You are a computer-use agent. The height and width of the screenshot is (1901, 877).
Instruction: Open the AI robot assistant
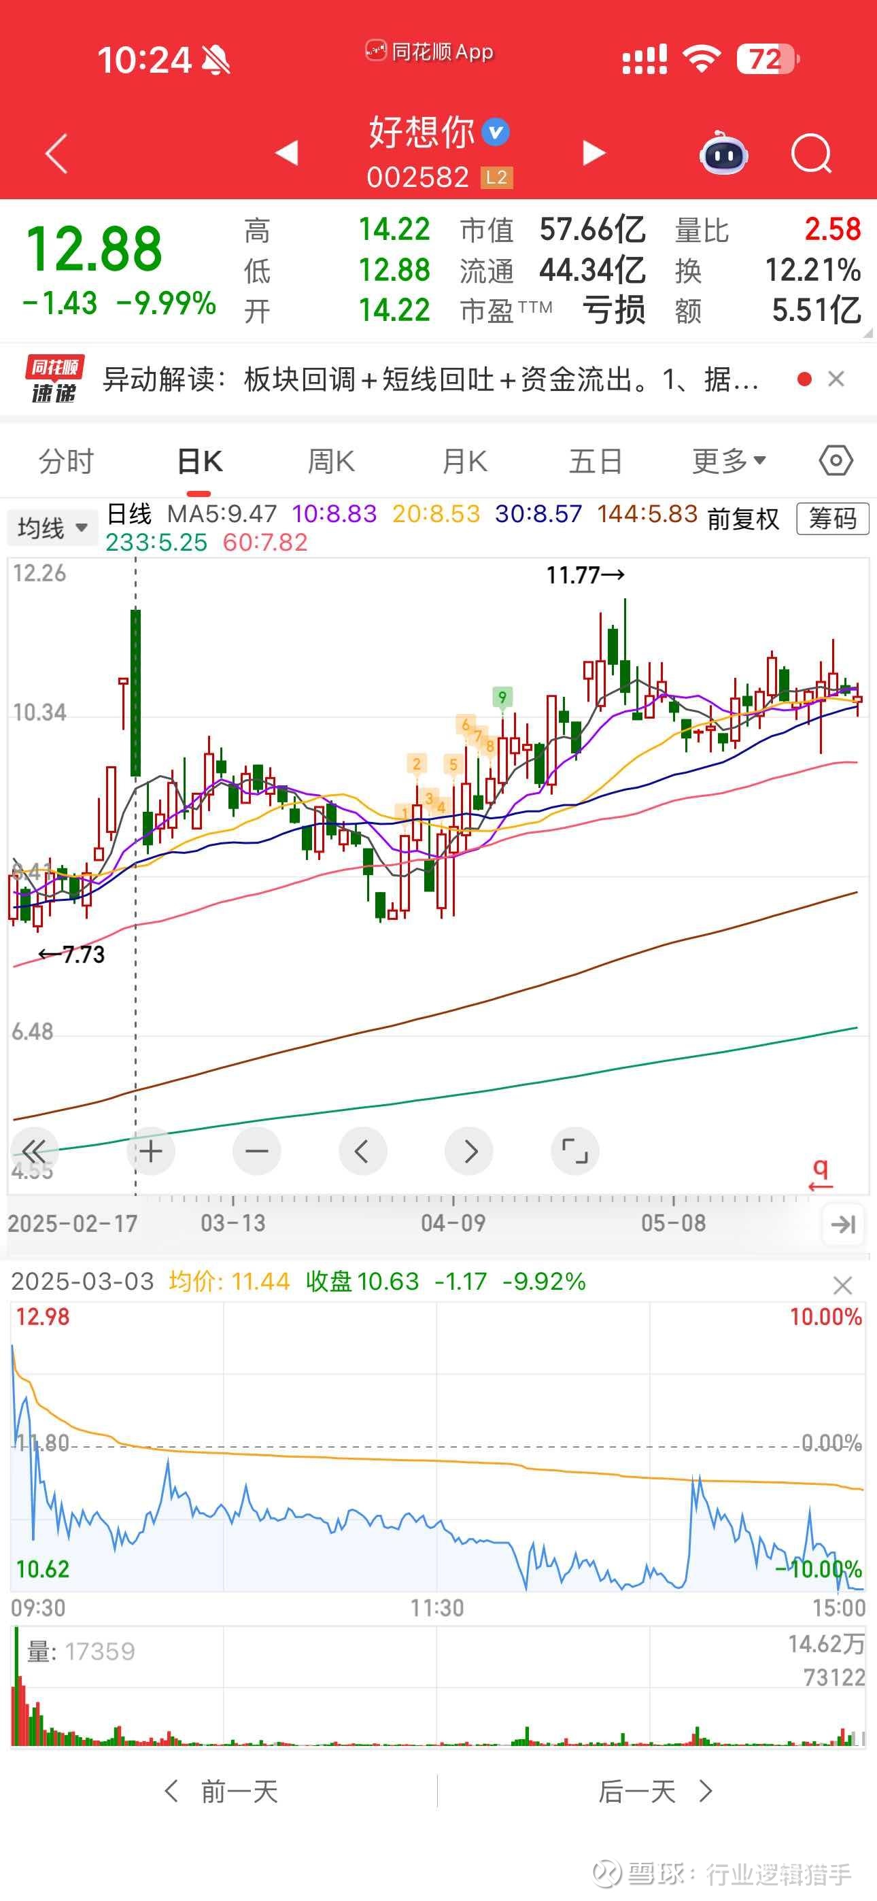pos(723,153)
